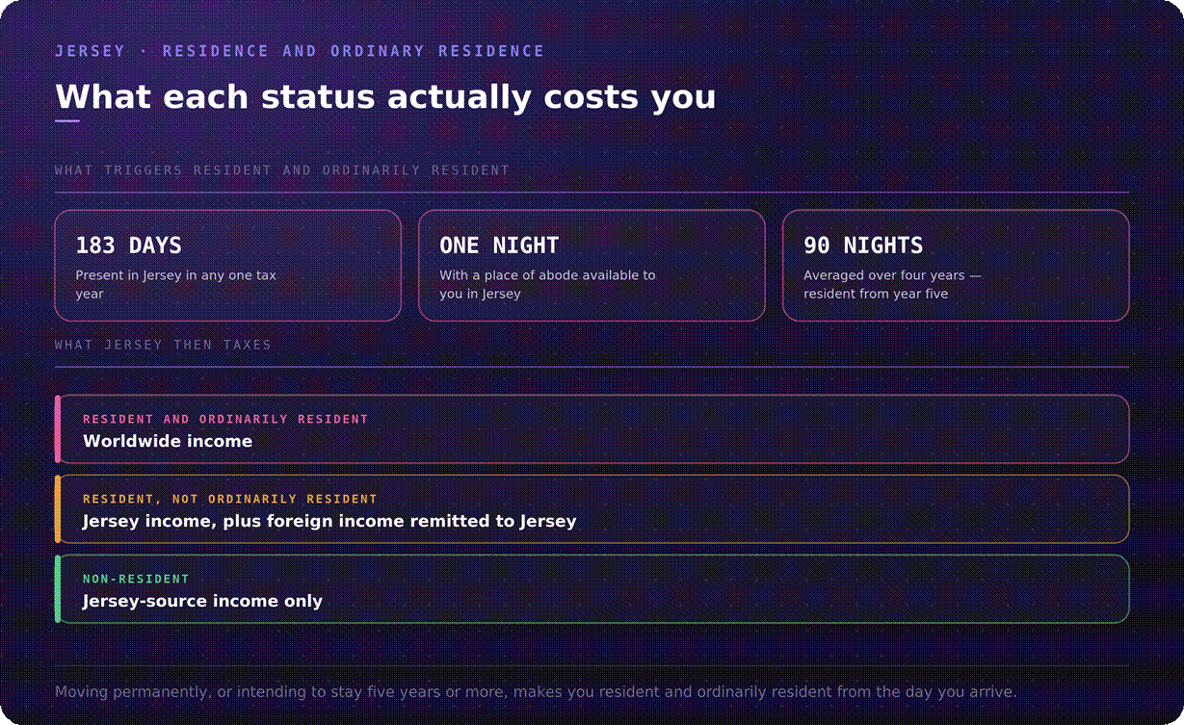Click the 'What Jersey then taxes' section label

tap(163, 345)
